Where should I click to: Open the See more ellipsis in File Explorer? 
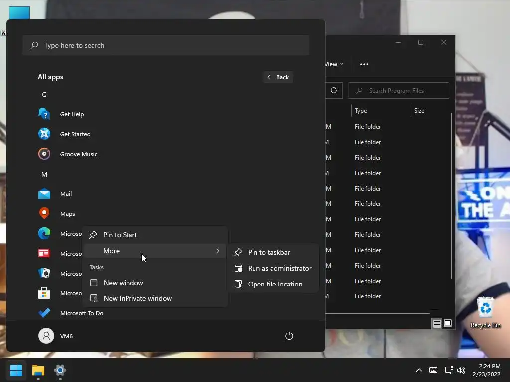point(364,64)
